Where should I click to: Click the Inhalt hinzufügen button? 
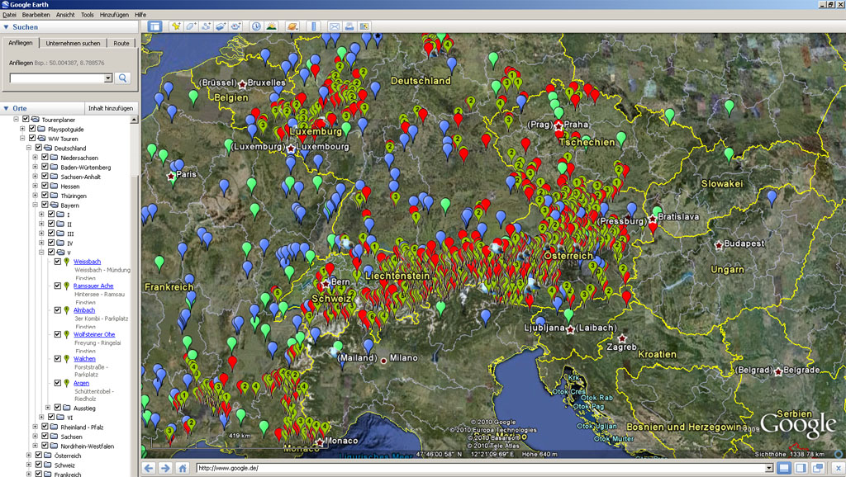pos(111,109)
